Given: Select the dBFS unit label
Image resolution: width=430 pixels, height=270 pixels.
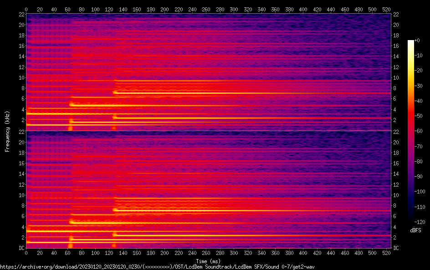Looking at the screenshot, I should [x=415, y=231].
